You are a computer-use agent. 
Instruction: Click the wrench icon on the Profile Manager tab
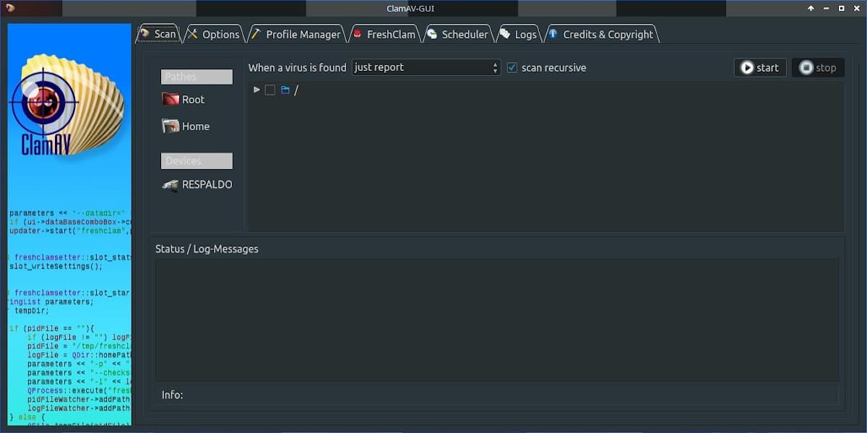256,34
